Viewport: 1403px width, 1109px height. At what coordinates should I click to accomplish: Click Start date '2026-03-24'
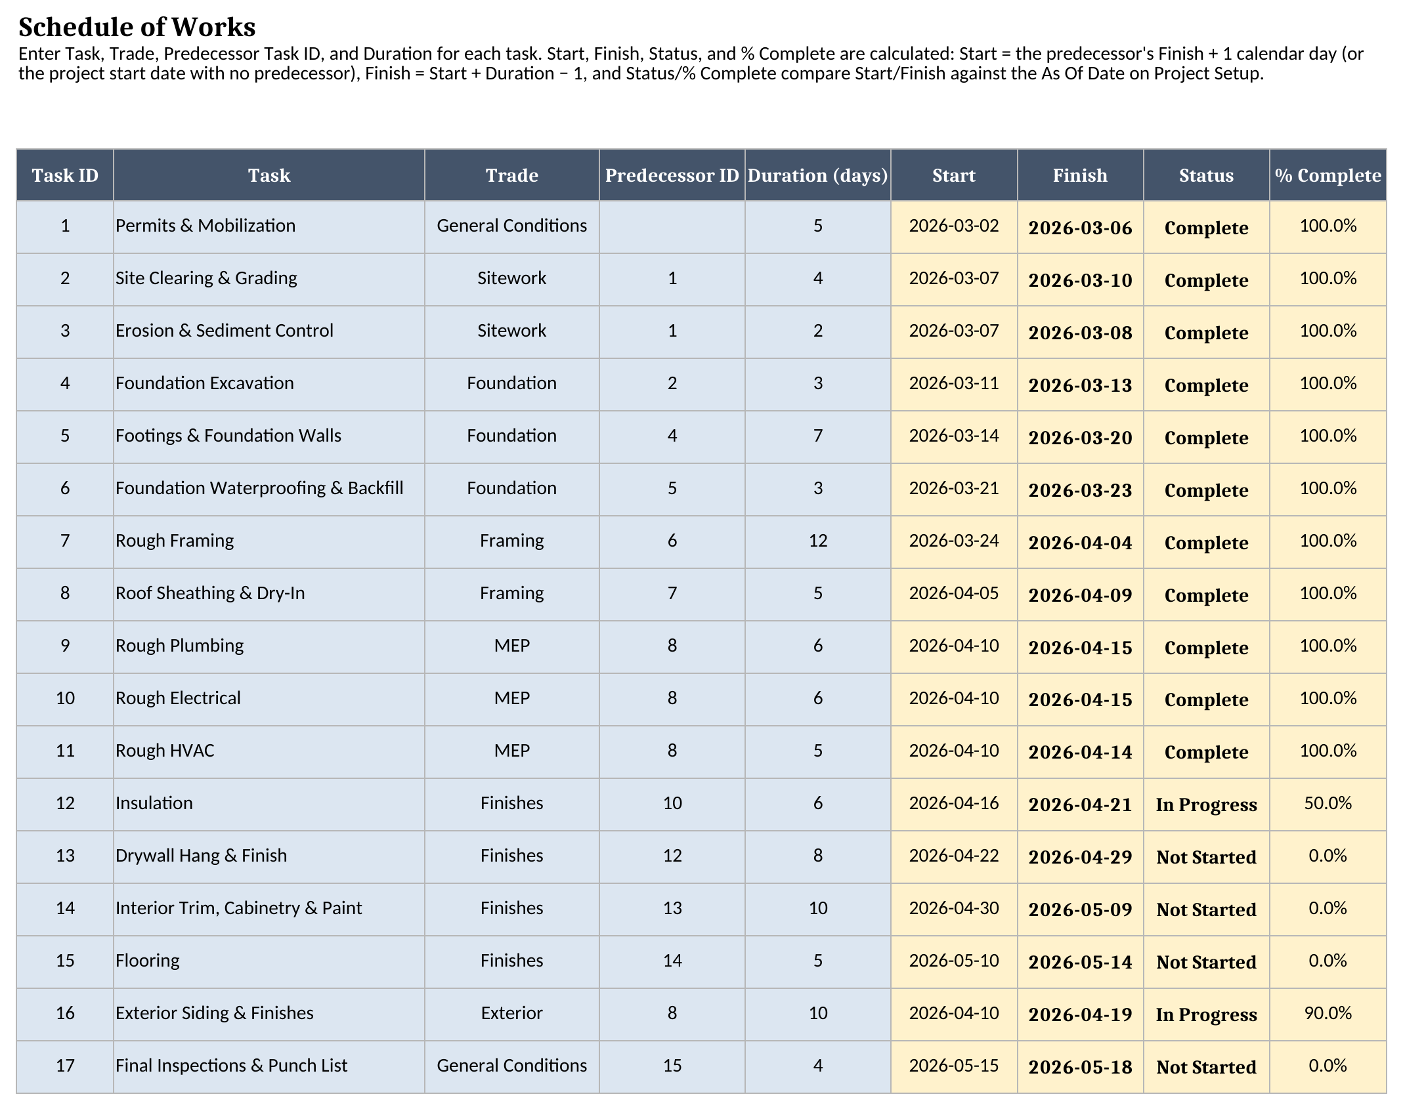954,542
